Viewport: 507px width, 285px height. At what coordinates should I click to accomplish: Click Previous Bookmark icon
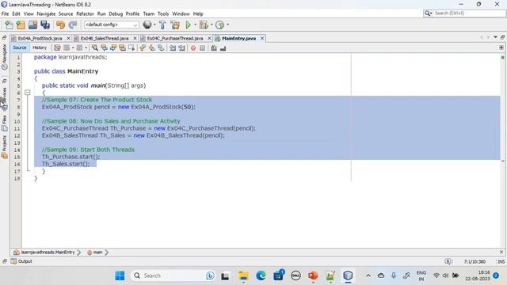143,47
